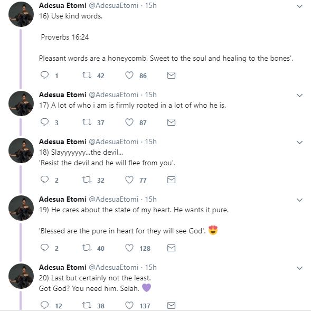
Task: Retweet tweet 16 about Proverbs 16:24
Action: 87,75
